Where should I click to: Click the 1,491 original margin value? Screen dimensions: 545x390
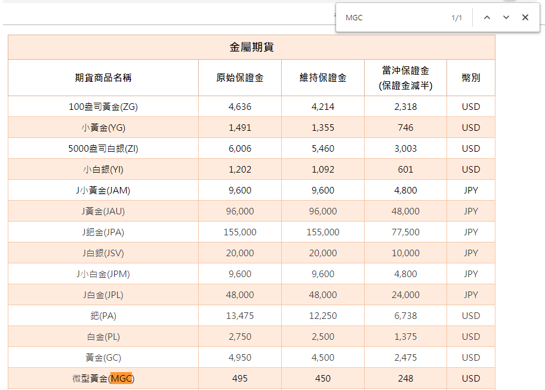240,128
